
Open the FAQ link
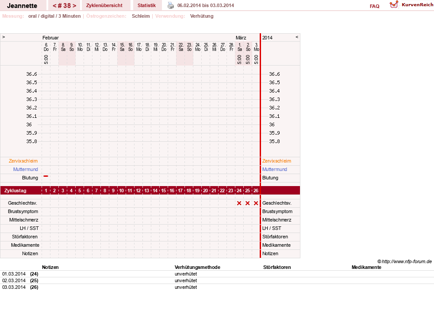374,6
